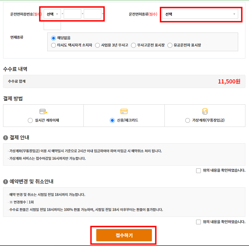Select 실시간 계좌이체 payment method

[30, 120]
